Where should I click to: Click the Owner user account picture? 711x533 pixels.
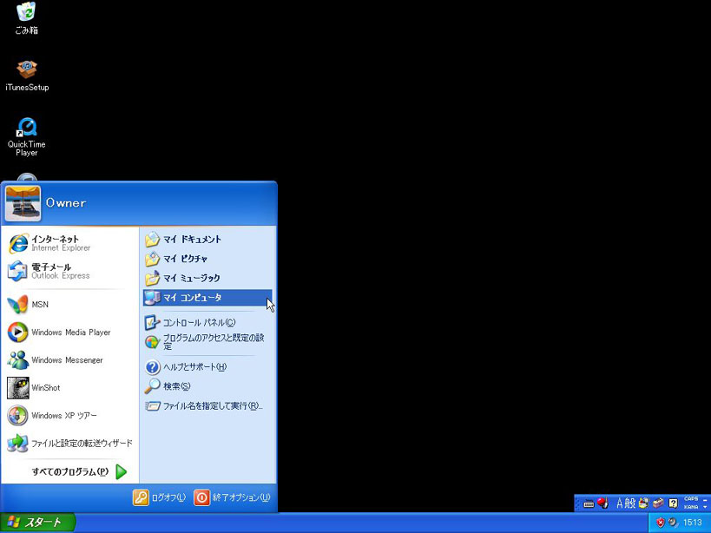[23, 203]
